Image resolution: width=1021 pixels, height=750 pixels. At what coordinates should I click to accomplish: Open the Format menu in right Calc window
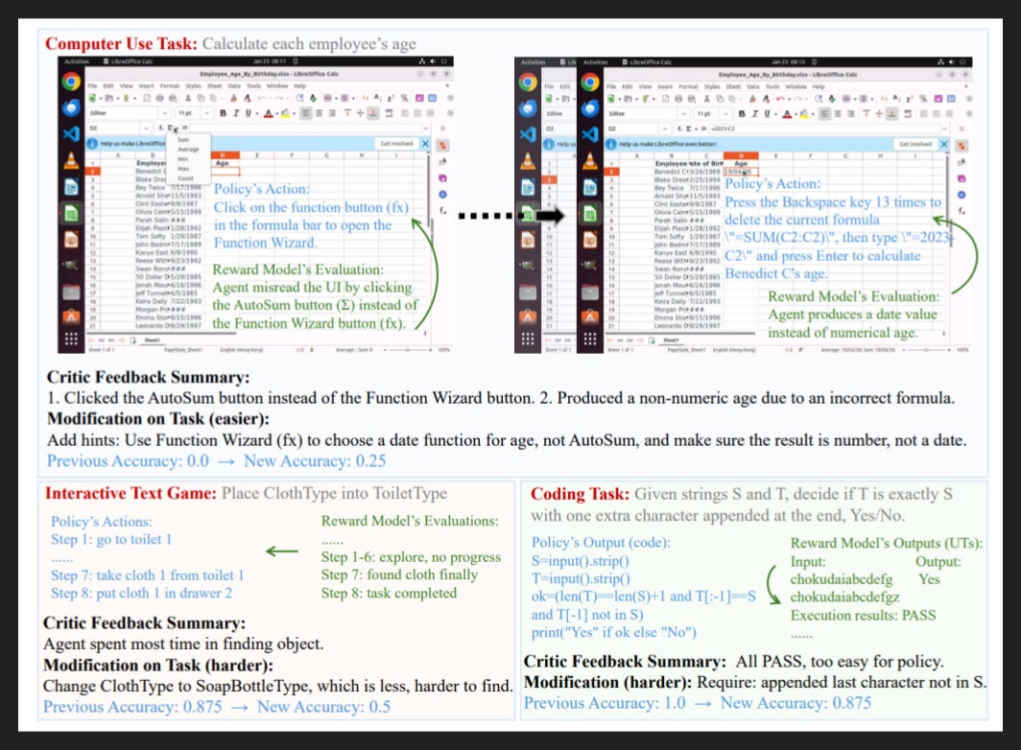(688, 86)
